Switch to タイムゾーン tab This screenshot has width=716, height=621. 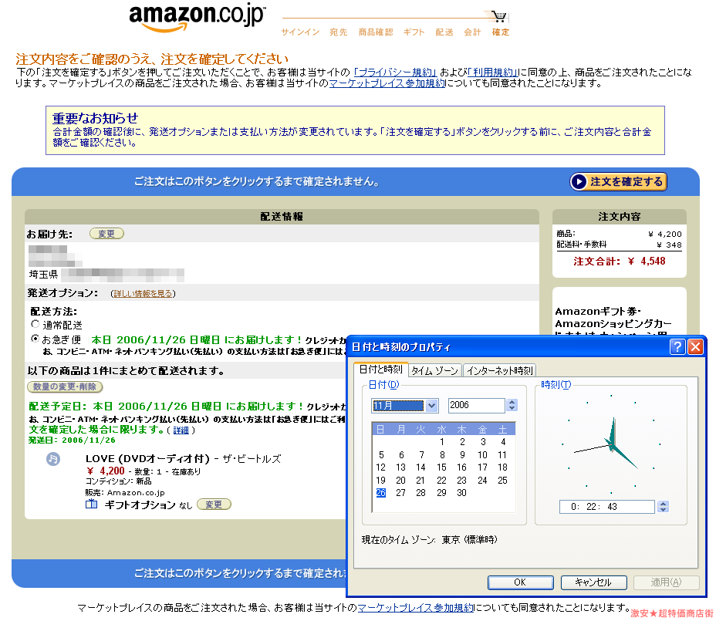[434, 370]
